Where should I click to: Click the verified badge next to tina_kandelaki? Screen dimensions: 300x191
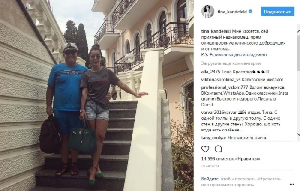point(250,12)
